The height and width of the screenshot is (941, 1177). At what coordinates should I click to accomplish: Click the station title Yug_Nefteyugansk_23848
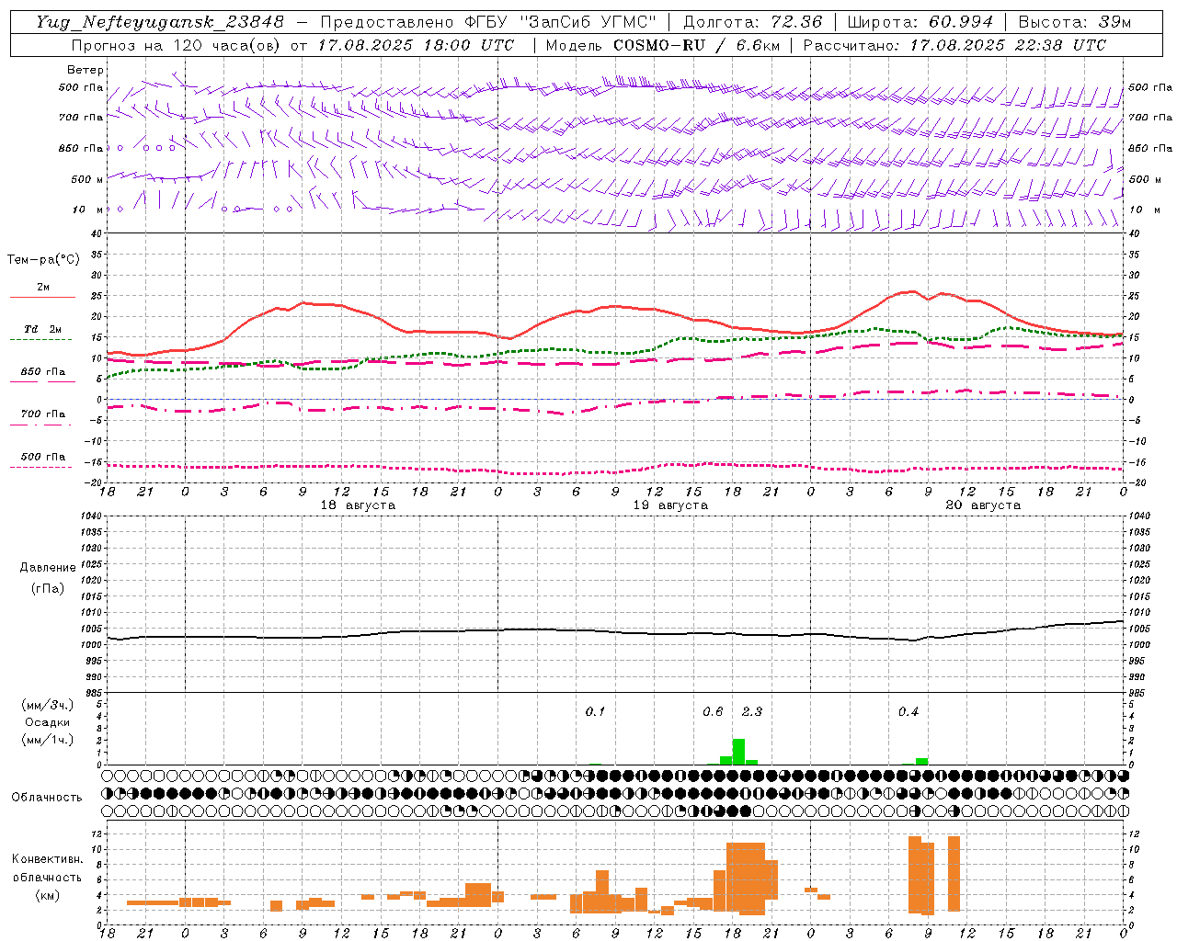pos(160,22)
